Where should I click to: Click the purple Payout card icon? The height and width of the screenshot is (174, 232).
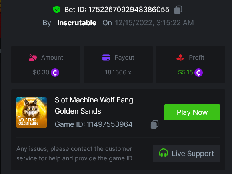106,58
